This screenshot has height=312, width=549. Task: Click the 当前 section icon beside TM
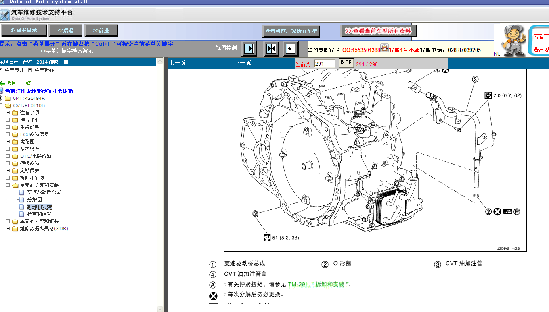(2, 91)
